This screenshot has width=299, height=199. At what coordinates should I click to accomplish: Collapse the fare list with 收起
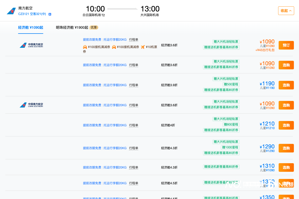click(x=286, y=11)
